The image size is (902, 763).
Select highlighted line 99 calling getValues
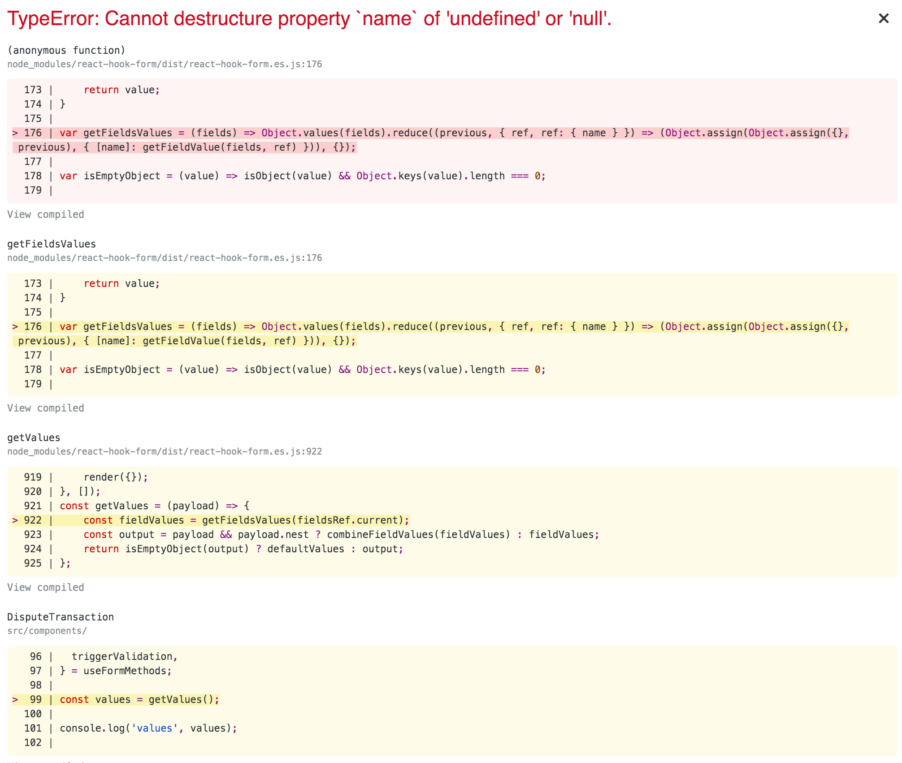[139, 699]
